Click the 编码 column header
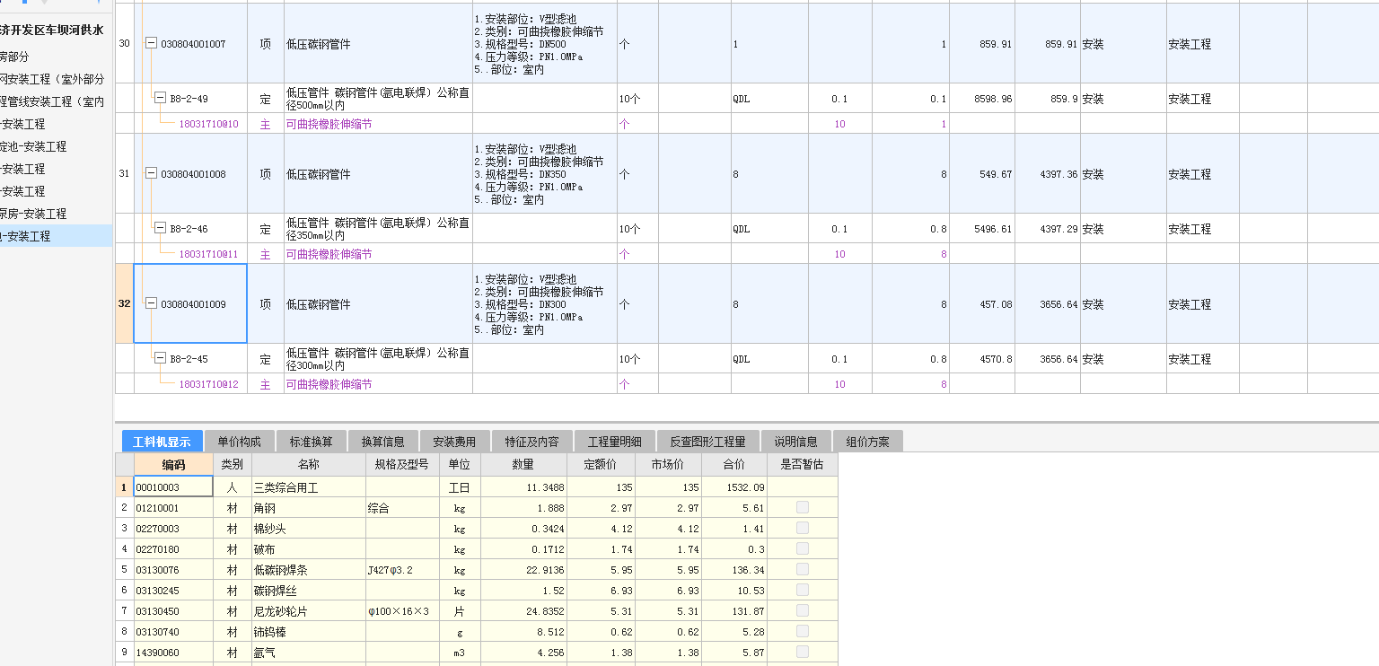Image resolution: width=1379 pixels, height=666 pixels. 173,465
